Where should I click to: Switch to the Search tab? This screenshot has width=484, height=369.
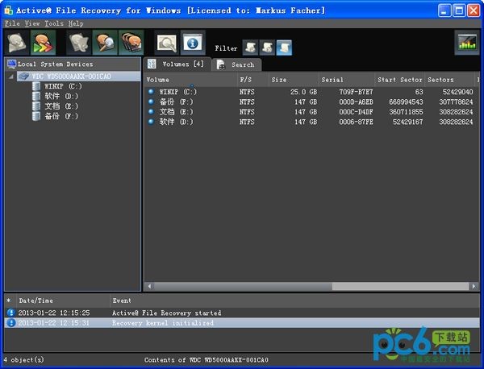coord(237,64)
